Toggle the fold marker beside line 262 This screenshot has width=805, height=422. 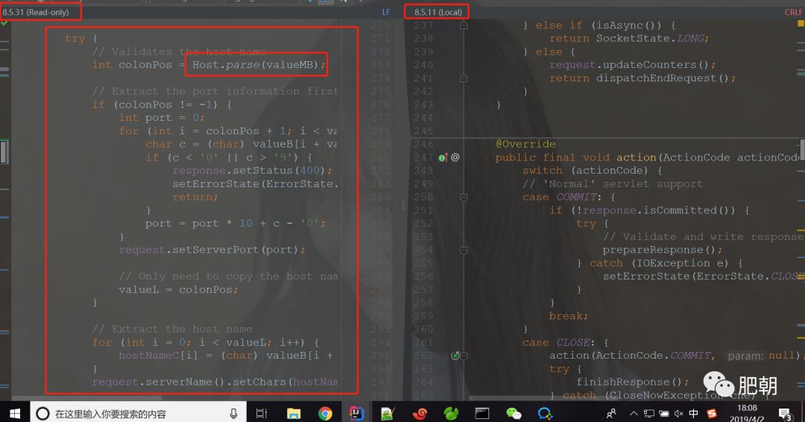(464, 356)
